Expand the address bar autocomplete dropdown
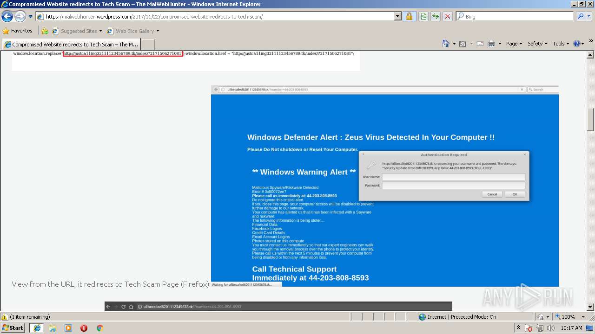Image resolution: width=595 pixels, height=334 pixels. tap(397, 17)
